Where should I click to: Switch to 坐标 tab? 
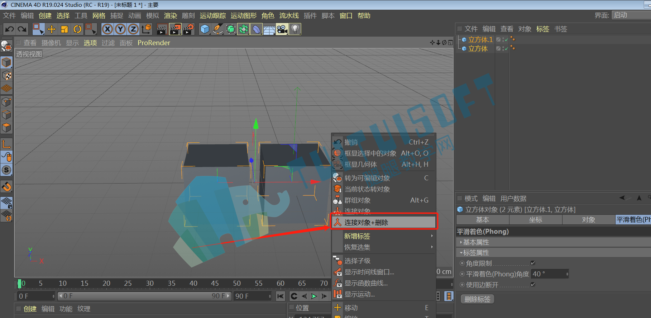(x=536, y=220)
